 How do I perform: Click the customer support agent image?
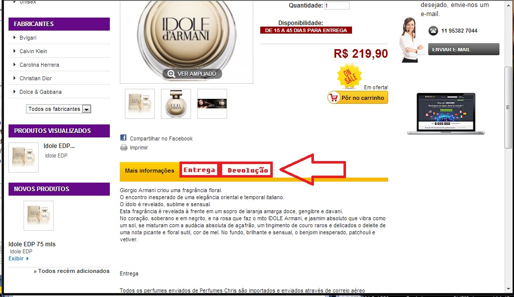point(411,40)
